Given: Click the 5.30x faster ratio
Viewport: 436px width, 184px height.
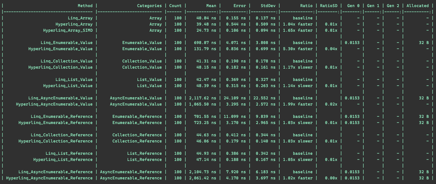Looking at the screenshot, I should (x=298, y=49).
